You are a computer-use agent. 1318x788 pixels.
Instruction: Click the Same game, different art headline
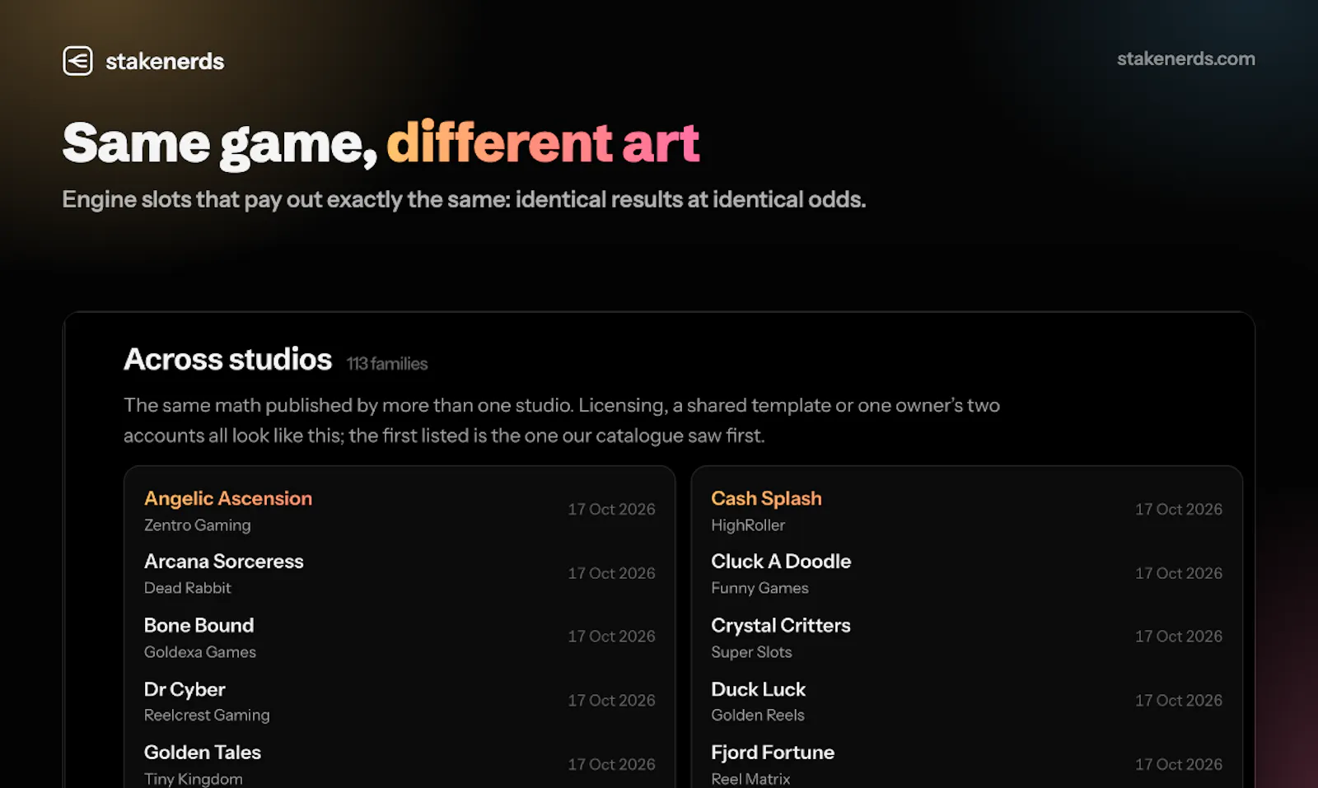pyautogui.click(x=381, y=144)
